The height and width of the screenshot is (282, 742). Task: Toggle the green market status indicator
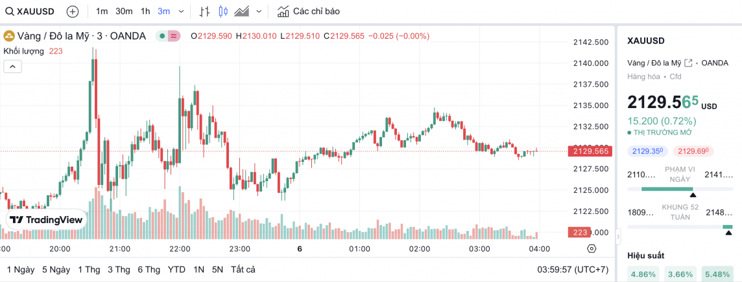[161, 36]
